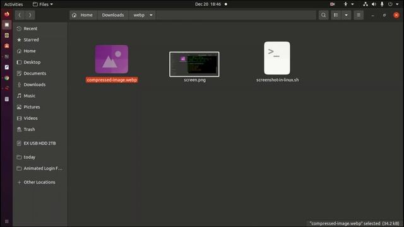Switch to list view with the view toggle
The image size is (404, 227).
tap(336, 15)
